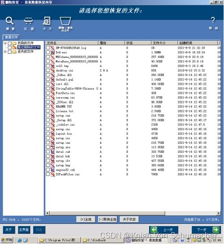Click the green back arrow icon
This screenshot has width=224, height=244.
154,230
